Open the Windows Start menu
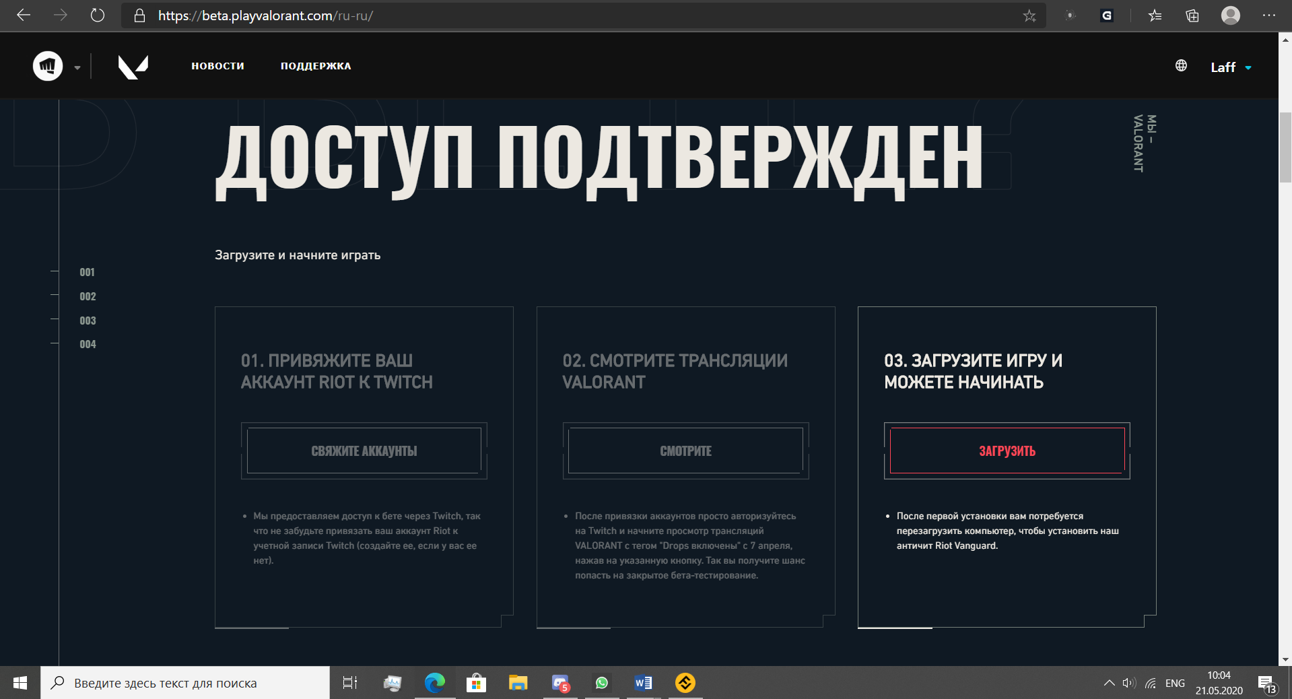 pos(20,683)
